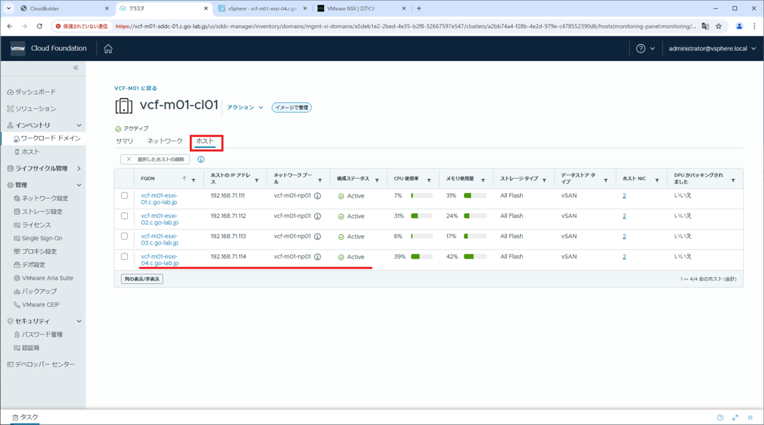Filter the storage type column
This screenshot has width=764, height=425.
(x=544, y=180)
